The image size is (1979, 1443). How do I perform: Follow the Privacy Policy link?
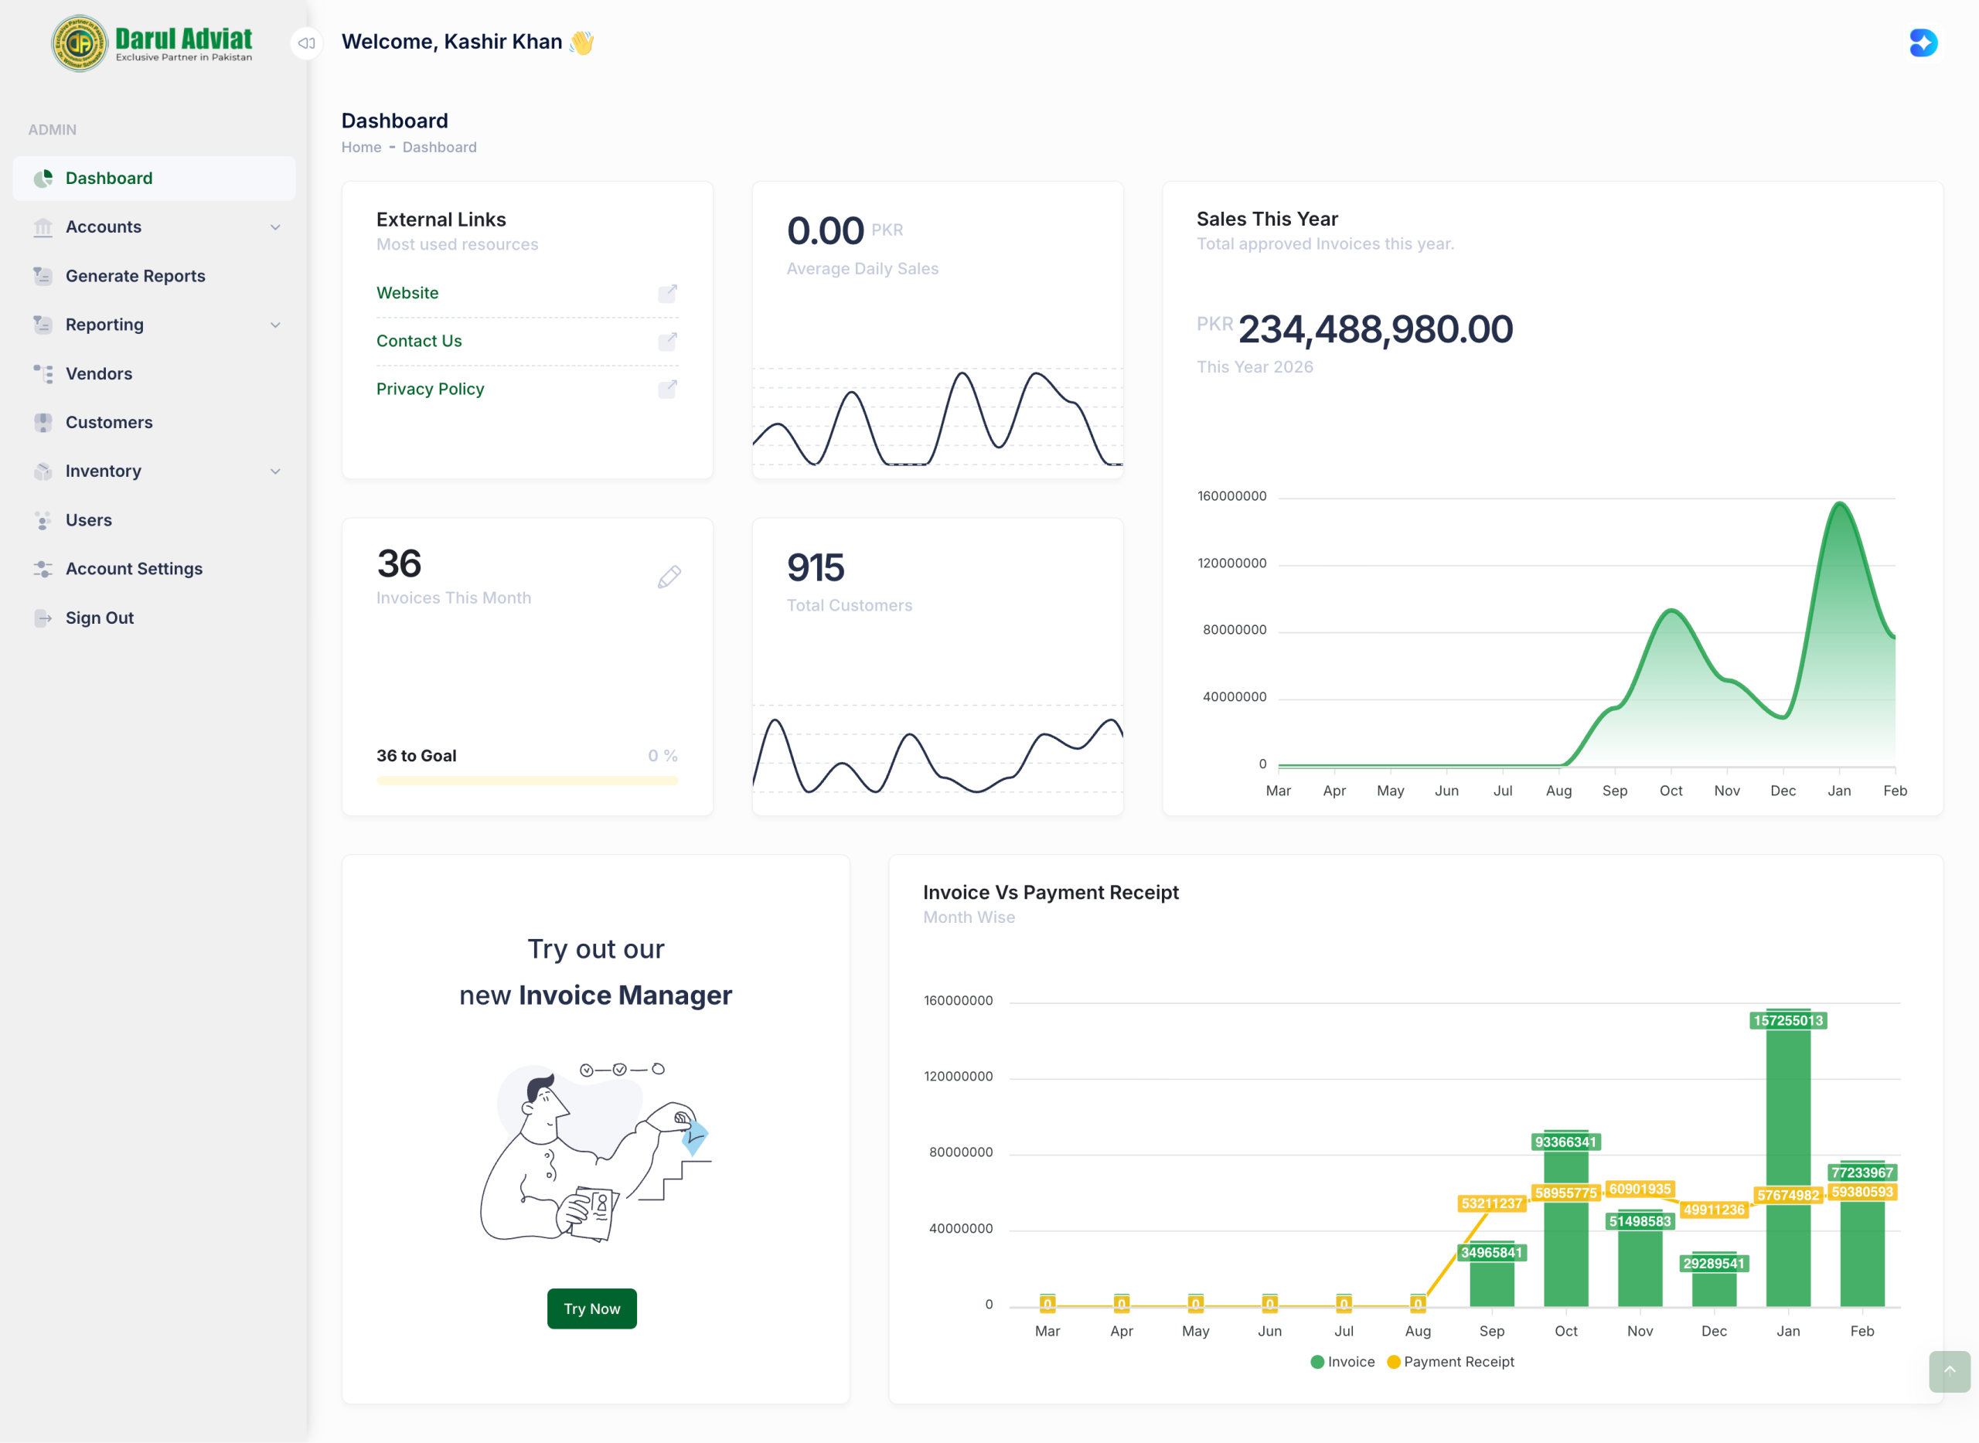point(430,389)
